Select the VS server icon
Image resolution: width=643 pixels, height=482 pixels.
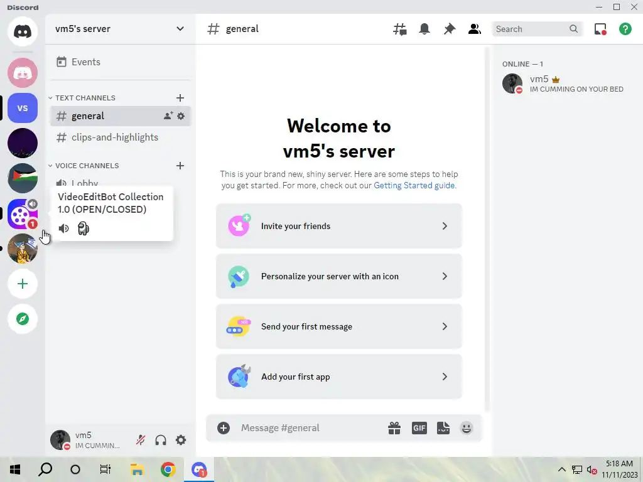click(23, 108)
